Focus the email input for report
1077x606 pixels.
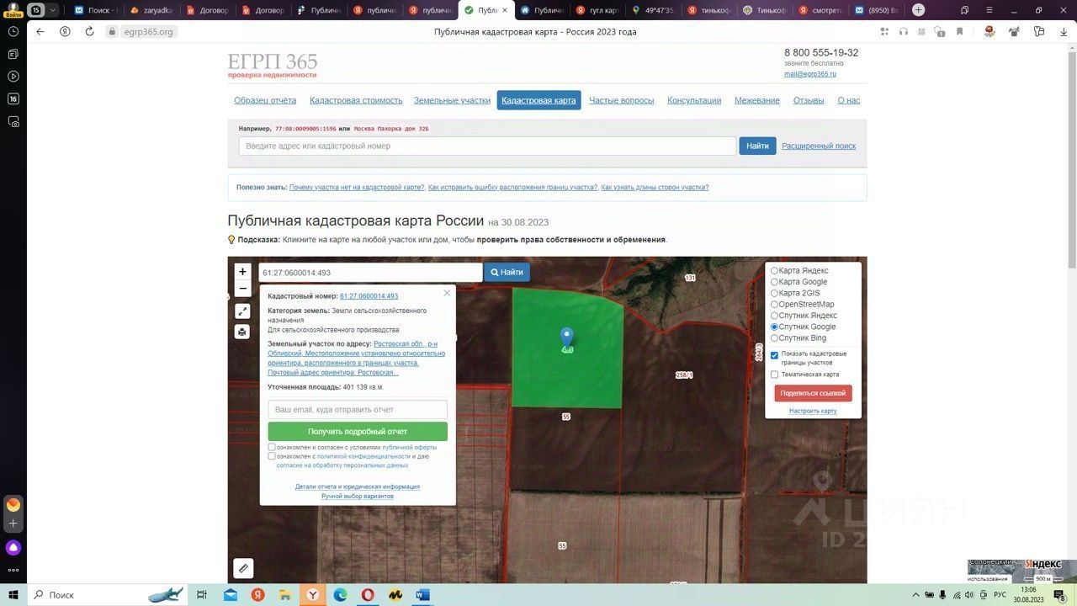click(358, 409)
